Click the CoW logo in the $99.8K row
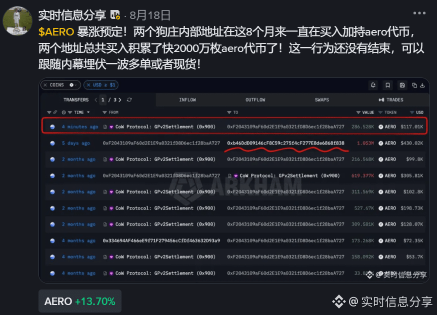This screenshot has height=315, width=437. click(x=111, y=159)
